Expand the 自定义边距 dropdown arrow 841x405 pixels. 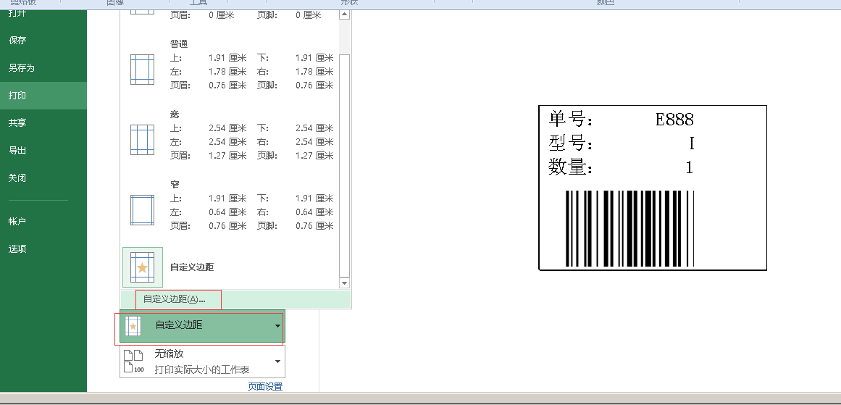(277, 327)
